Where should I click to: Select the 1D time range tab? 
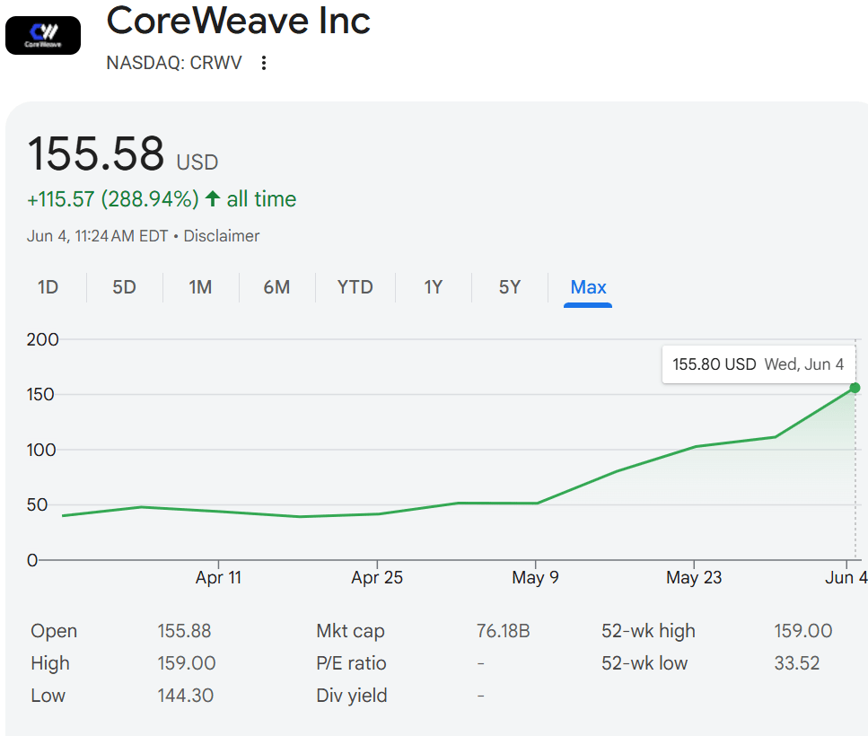coord(48,287)
